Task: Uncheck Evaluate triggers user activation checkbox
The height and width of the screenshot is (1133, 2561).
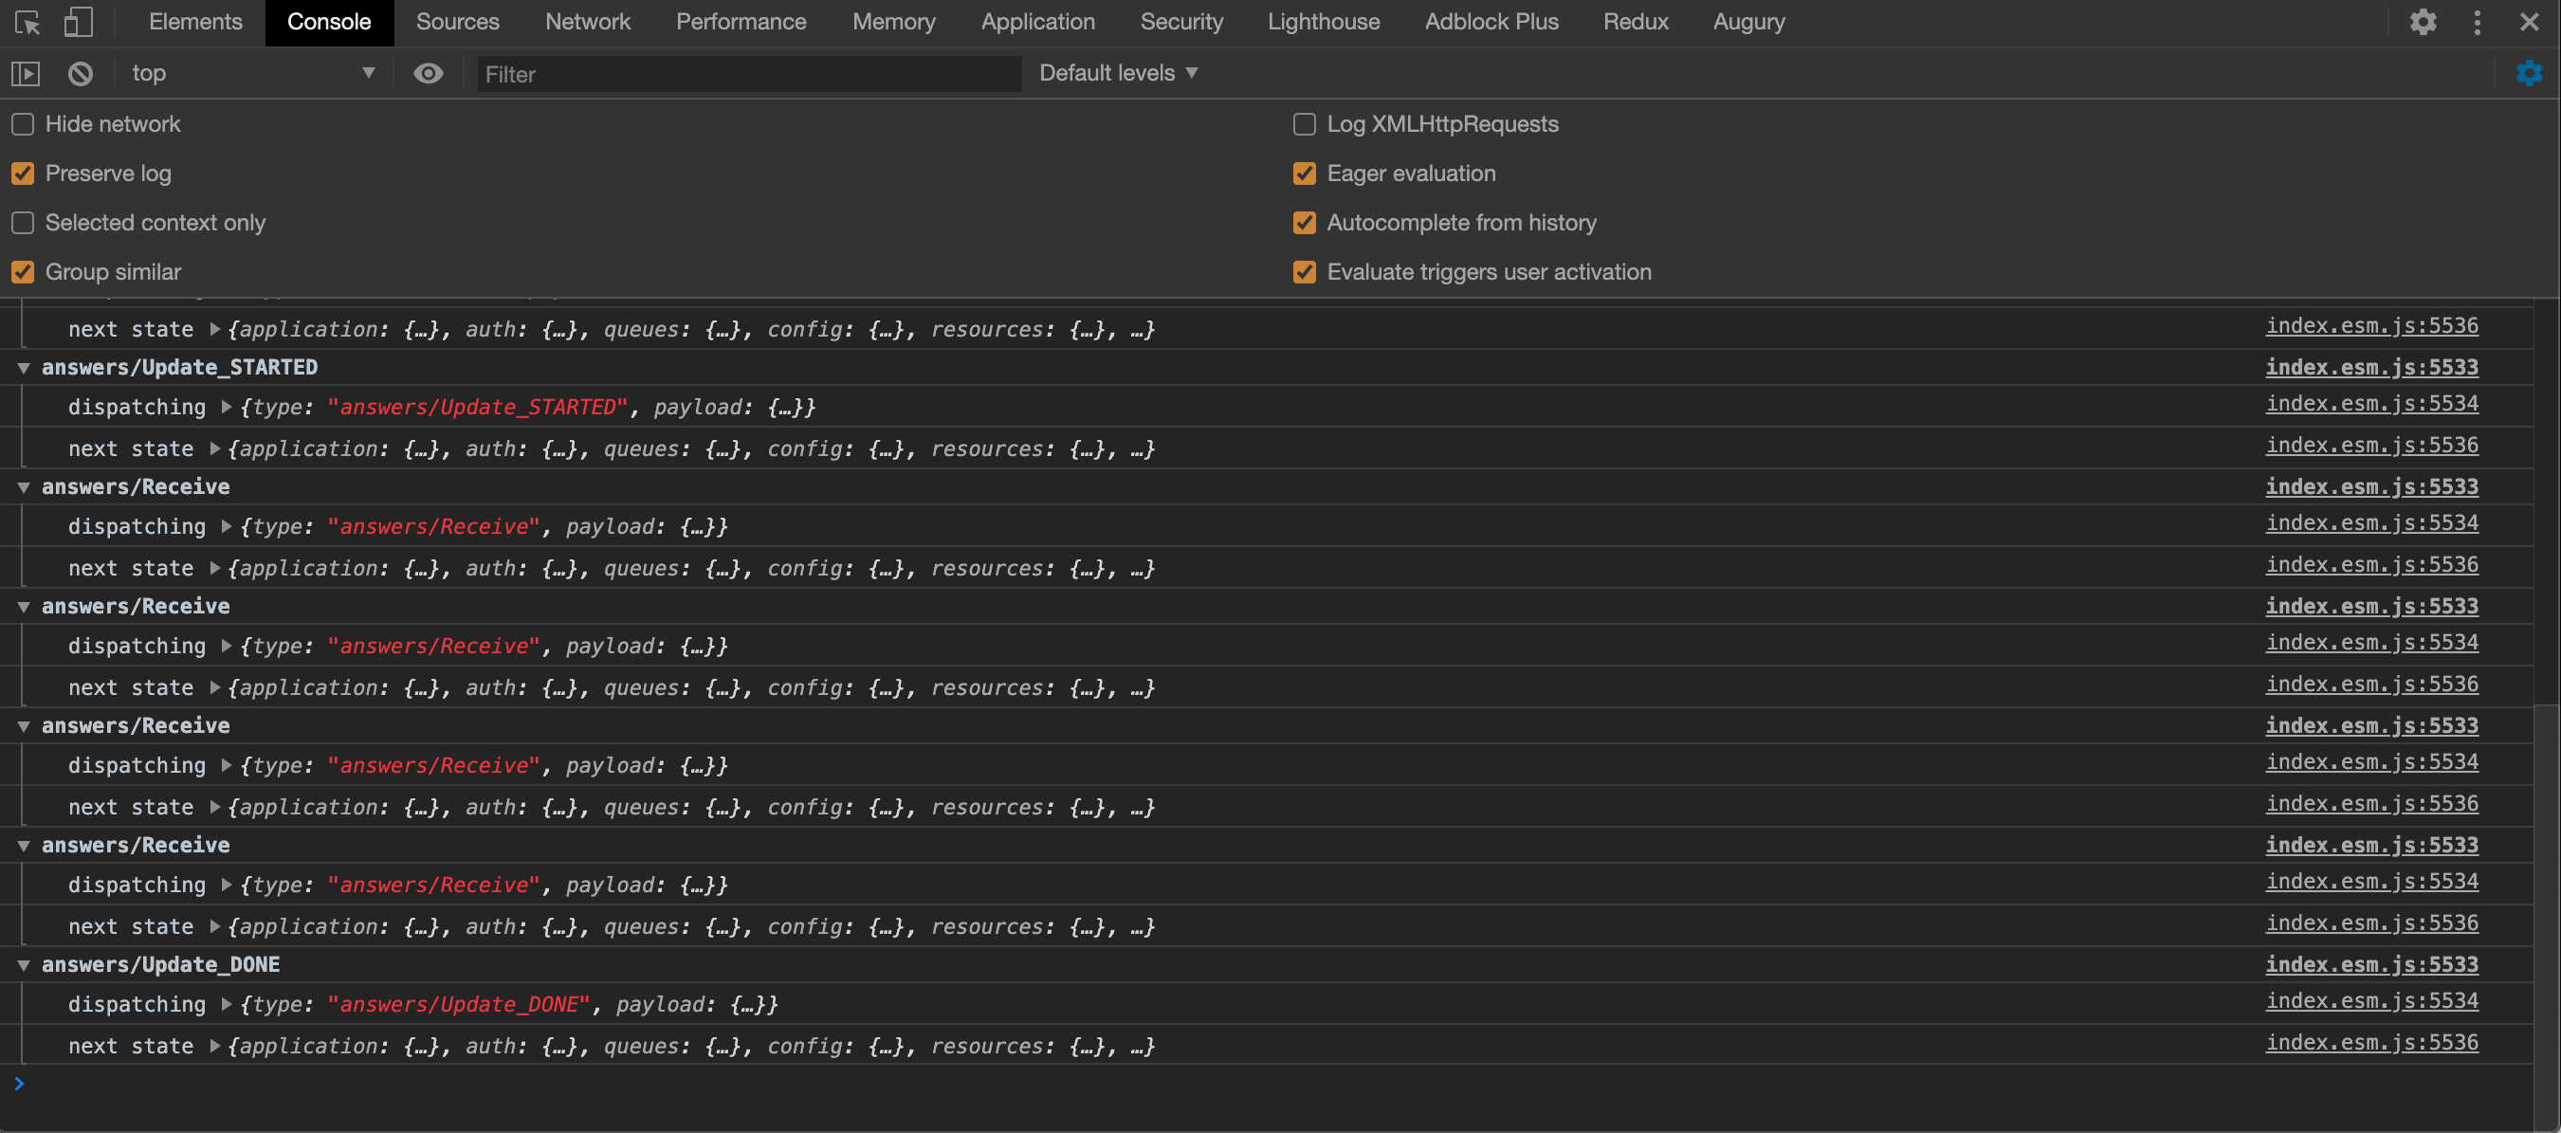Action: coord(1305,272)
